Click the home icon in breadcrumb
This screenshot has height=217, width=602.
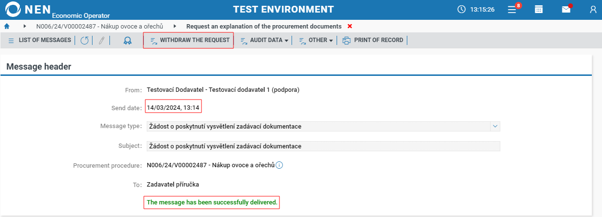(7, 26)
